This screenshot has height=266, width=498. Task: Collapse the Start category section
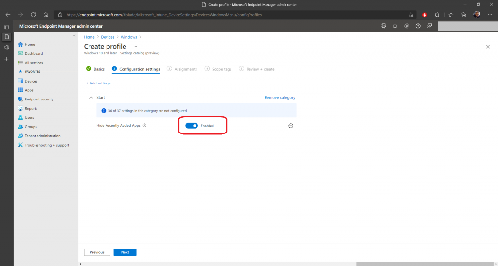coord(91,98)
